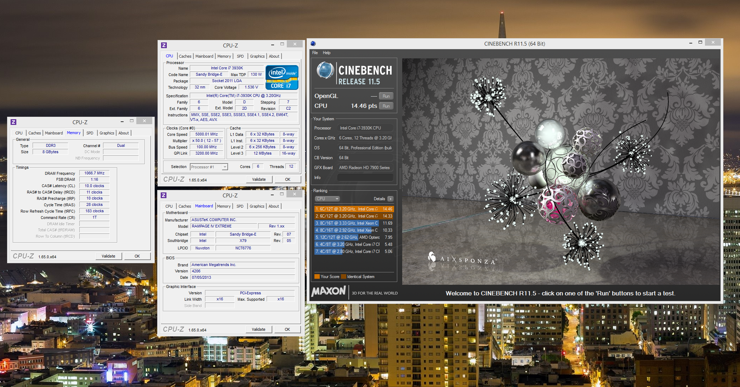Open the Help menu in Cinebench

coord(326,53)
